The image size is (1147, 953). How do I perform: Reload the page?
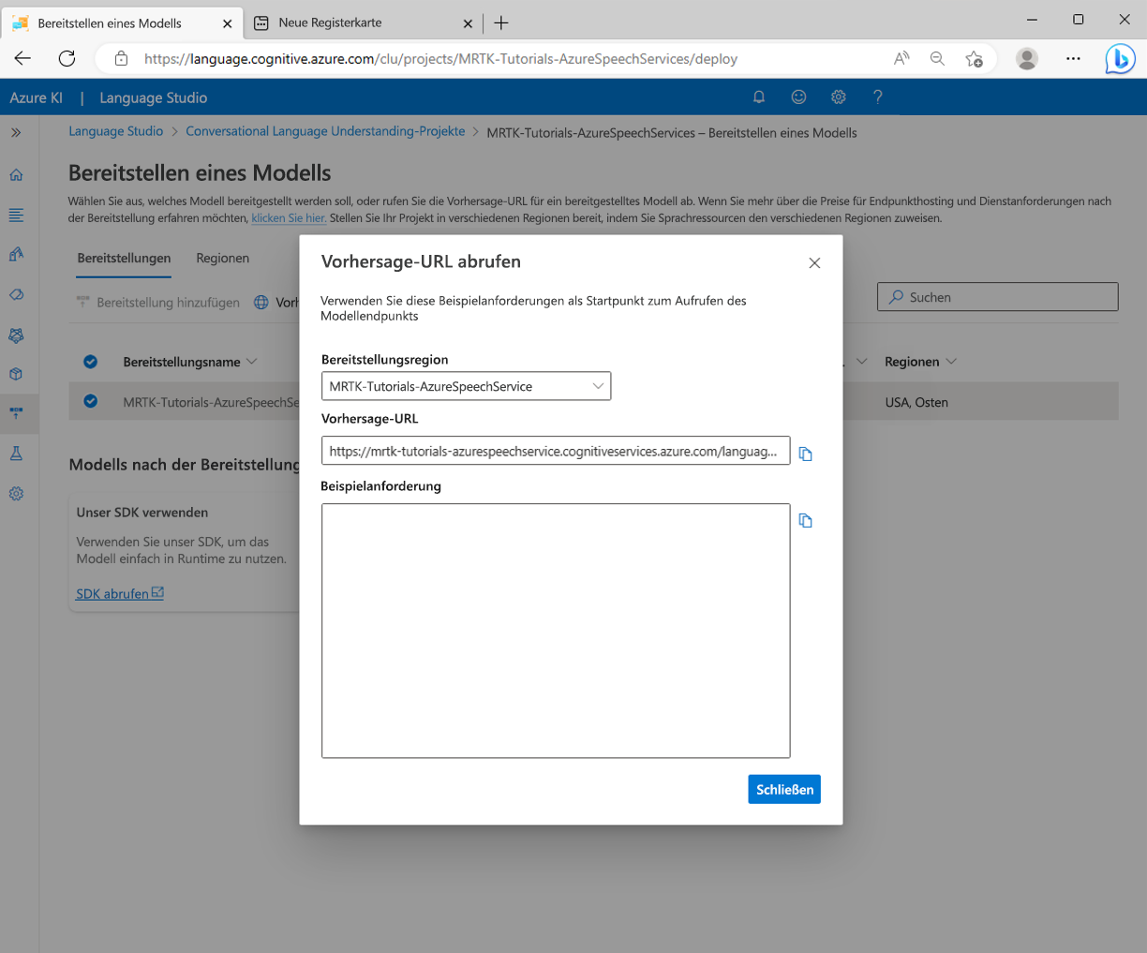click(67, 58)
